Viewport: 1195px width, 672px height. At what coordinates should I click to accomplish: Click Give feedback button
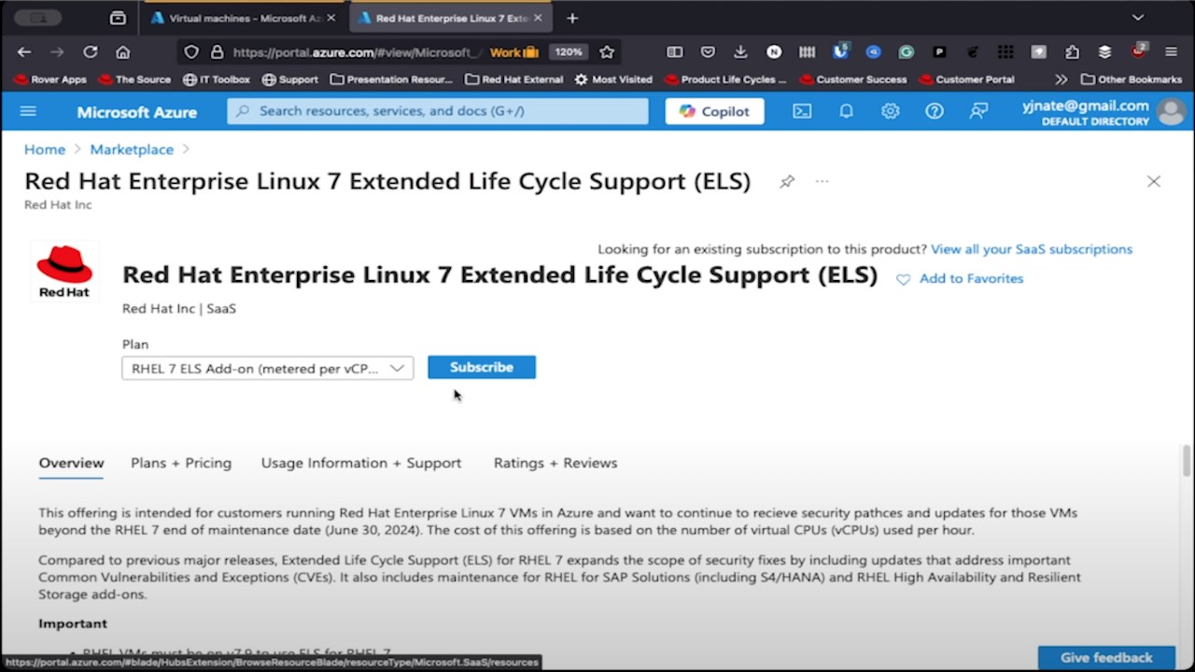[x=1106, y=657]
